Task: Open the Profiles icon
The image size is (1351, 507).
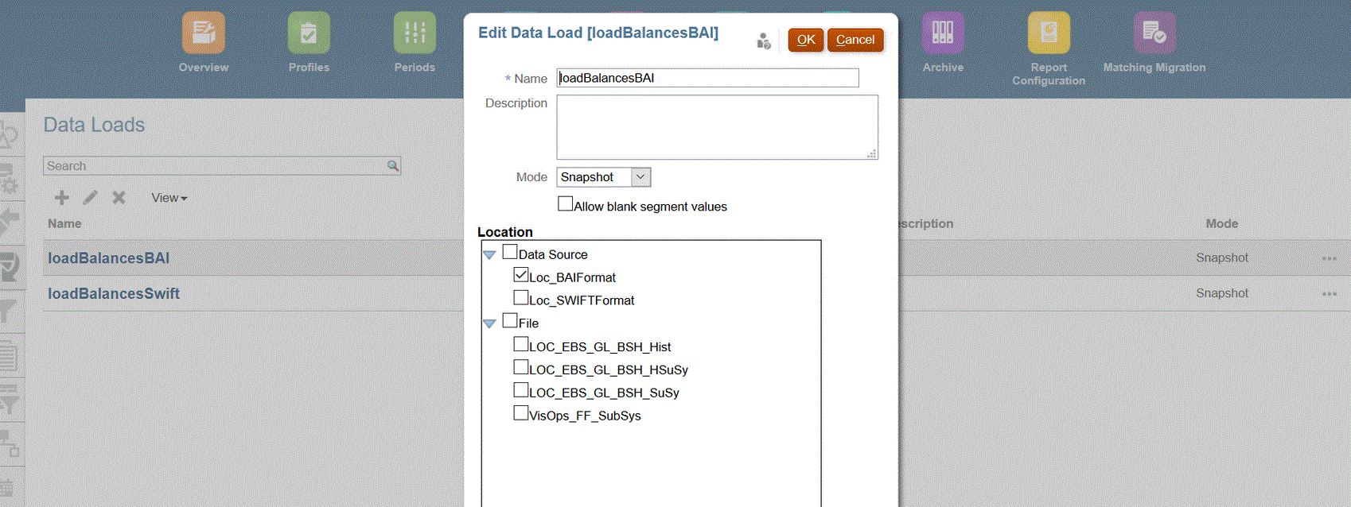Action: pyautogui.click(x=309, y=33)
